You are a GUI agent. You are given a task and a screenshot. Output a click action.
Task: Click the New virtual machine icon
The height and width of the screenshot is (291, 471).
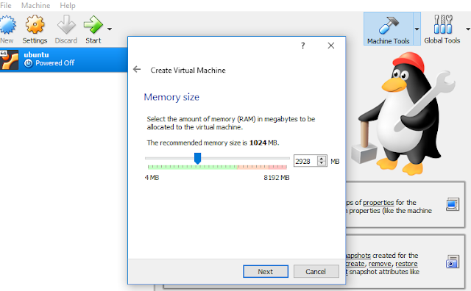coord(7,24)
